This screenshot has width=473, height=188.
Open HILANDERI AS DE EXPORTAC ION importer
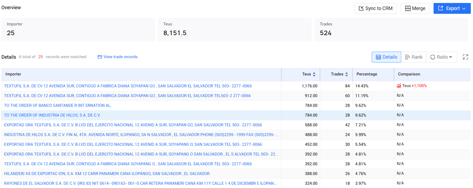(x=107, y=174)
